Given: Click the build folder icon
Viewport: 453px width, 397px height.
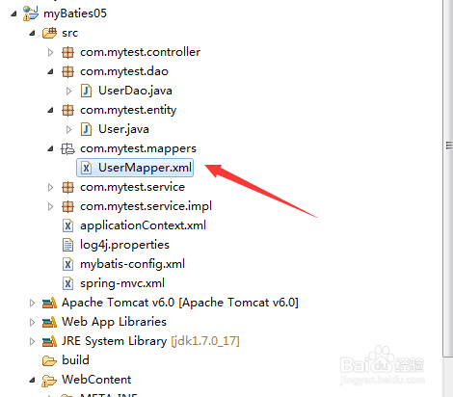Looking at the screenshot, I should [49, 360].
